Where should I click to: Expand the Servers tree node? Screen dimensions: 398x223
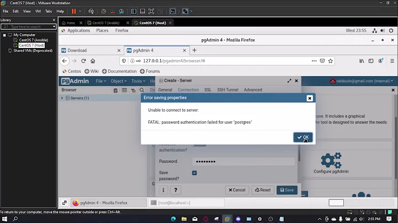[62, 98]
